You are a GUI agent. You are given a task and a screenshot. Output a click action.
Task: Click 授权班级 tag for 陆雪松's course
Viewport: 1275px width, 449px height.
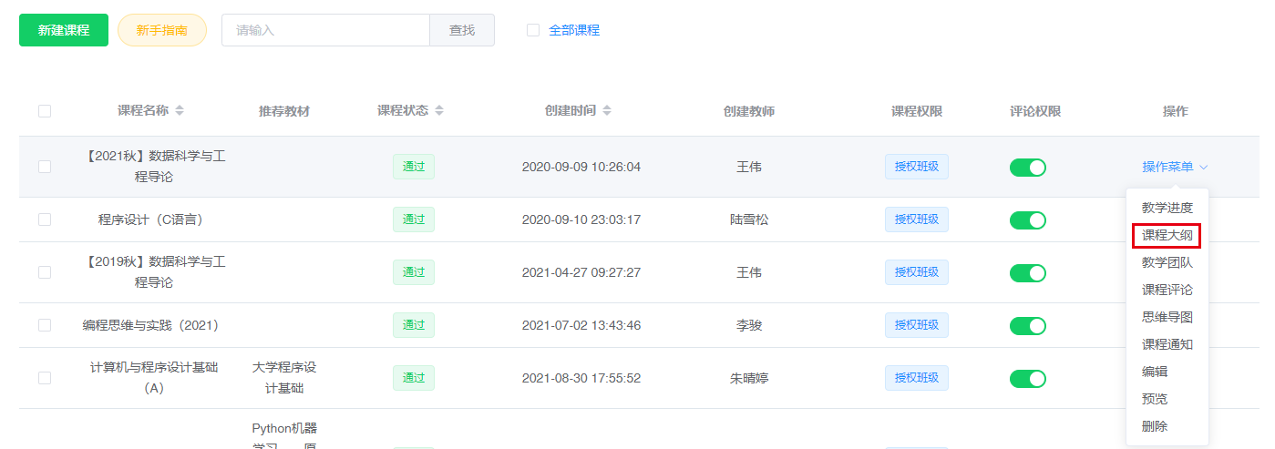pos(916,219)
